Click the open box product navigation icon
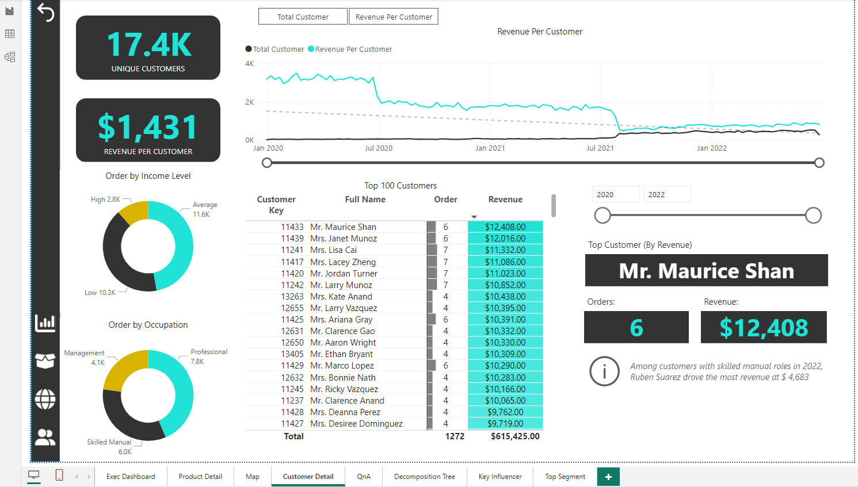Image resolution: width=858 pixels, height=487 pixels. [x=45, y=361]
